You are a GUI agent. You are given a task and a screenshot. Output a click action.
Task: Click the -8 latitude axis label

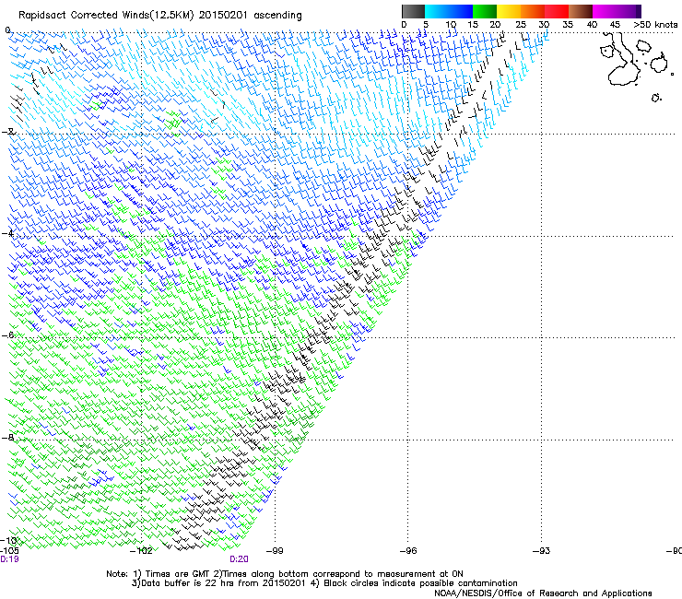tap(8, 437)
